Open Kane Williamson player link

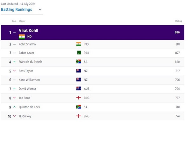[x=29, y=80]
